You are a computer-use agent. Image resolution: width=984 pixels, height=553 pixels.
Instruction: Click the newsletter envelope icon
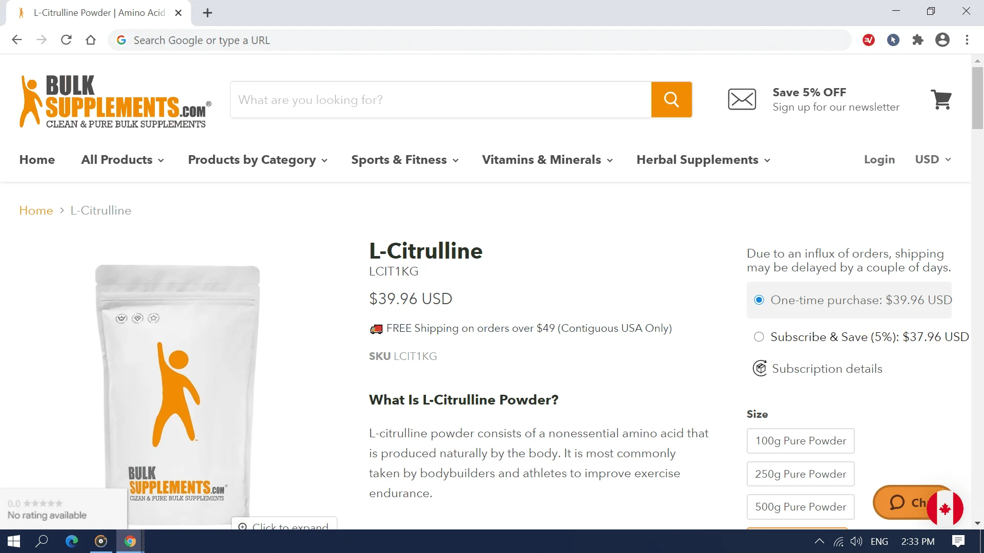742,99
